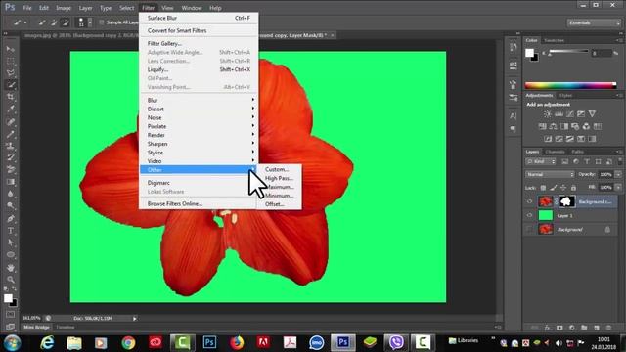The width and height of the screenshot is (626, 352).
Task: Click Subtract from selection brush option
Action: click(66, 22)
